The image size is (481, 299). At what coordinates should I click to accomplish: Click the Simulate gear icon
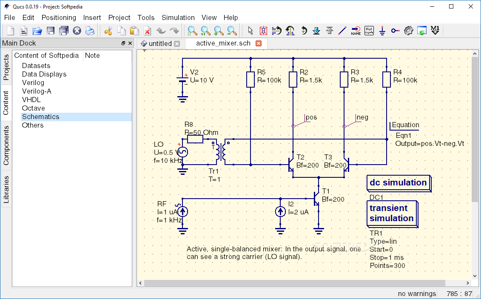(408, 31)
